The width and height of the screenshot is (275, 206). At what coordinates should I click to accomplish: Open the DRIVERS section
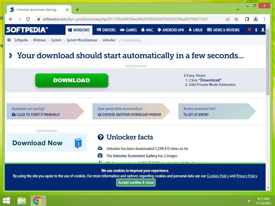(x=106, y=30)
